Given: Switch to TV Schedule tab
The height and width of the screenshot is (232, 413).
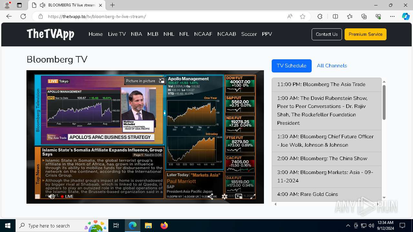Looking at the screenshot, I should pos(292,66).
